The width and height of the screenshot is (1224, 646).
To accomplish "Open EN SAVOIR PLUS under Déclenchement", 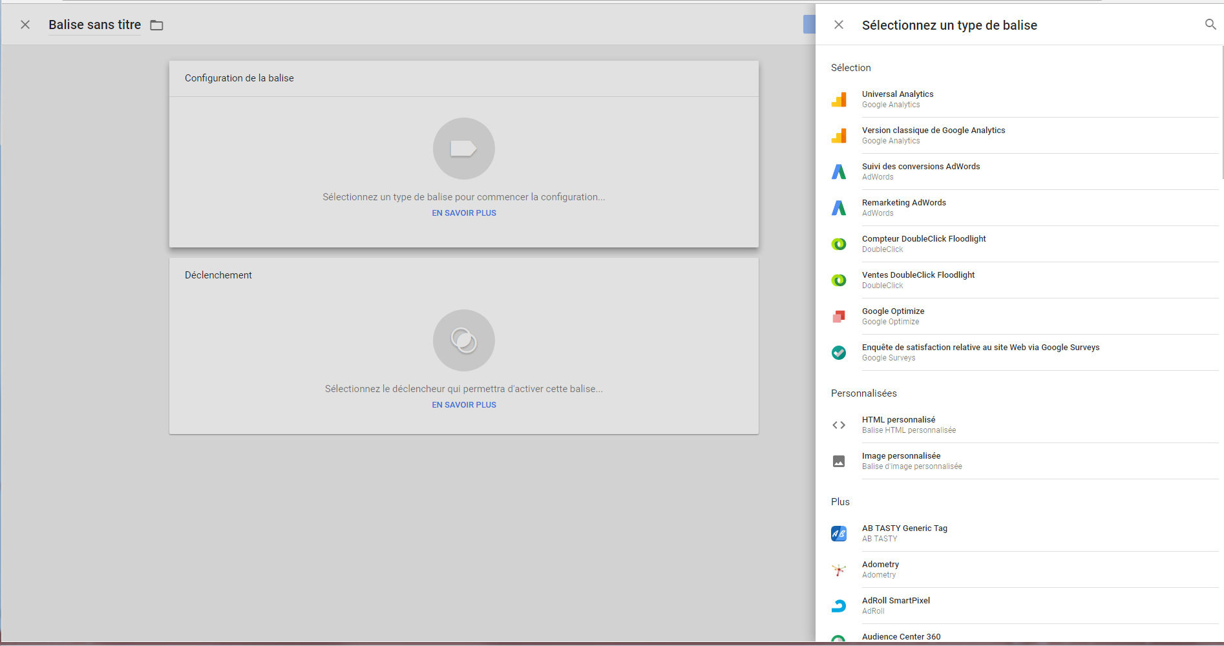I will tap(464, 405).
